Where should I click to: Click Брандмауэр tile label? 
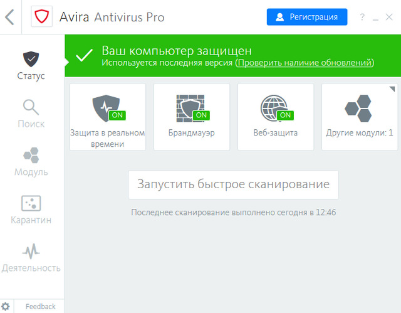(x=192, y=133)
